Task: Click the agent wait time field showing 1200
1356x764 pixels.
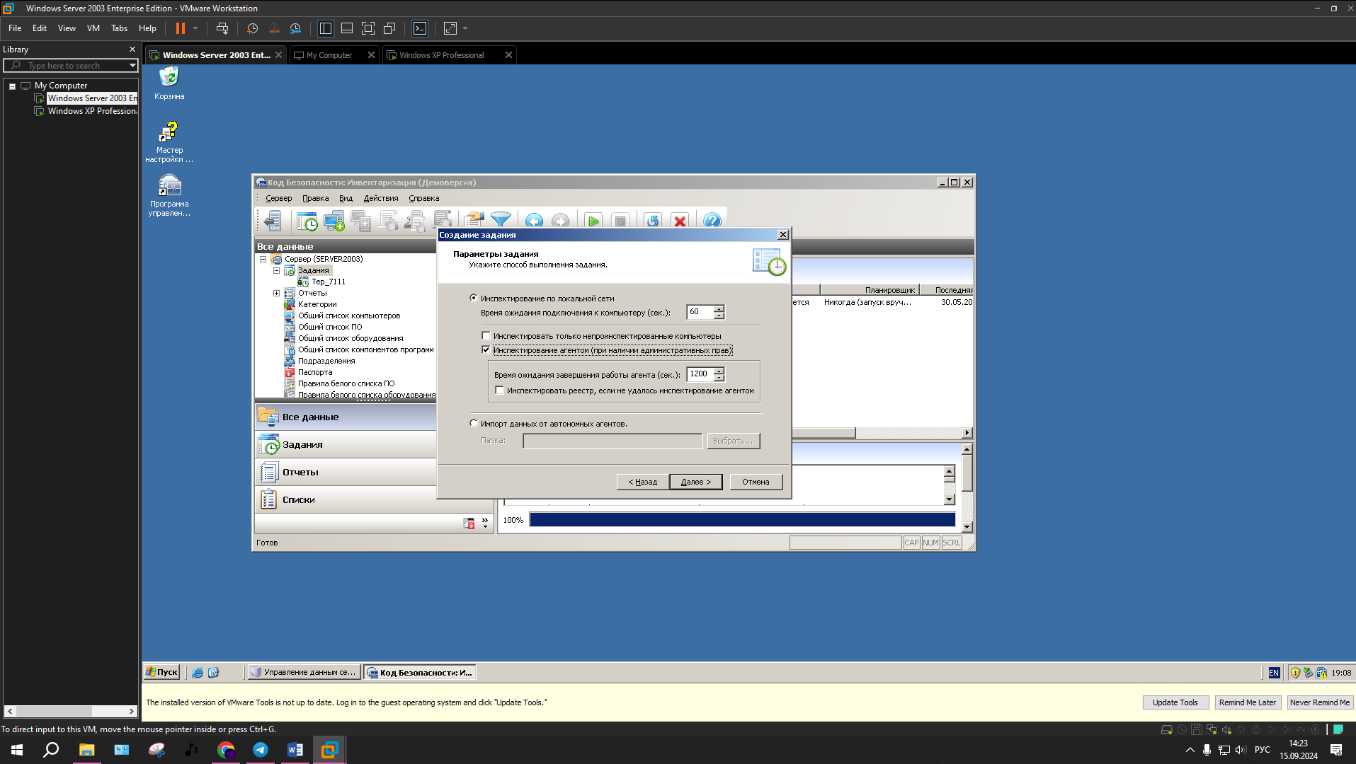Action: (x=700, y=374)
